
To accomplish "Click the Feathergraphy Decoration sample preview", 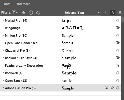I will click(67, 66).
